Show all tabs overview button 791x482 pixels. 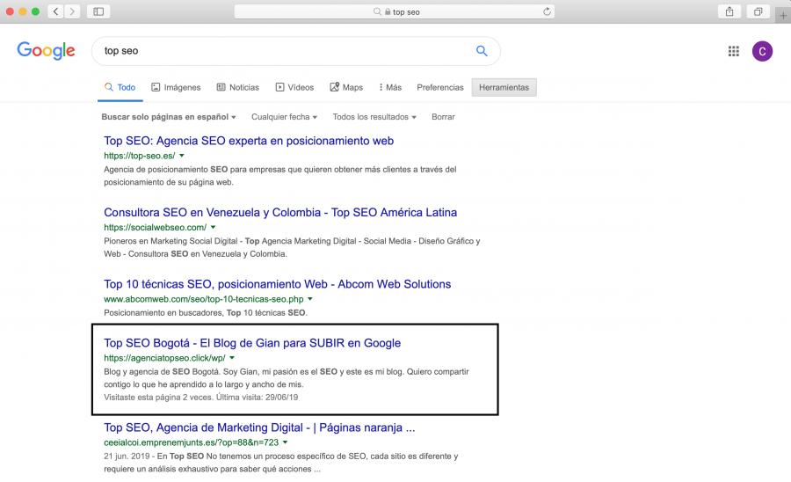pyautogui.click(x=757, y=11)
